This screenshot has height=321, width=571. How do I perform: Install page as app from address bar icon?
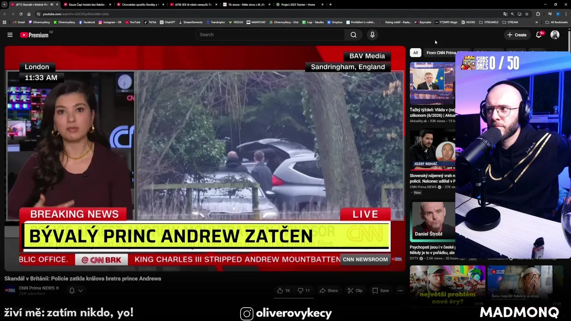(x=519, y=14)
